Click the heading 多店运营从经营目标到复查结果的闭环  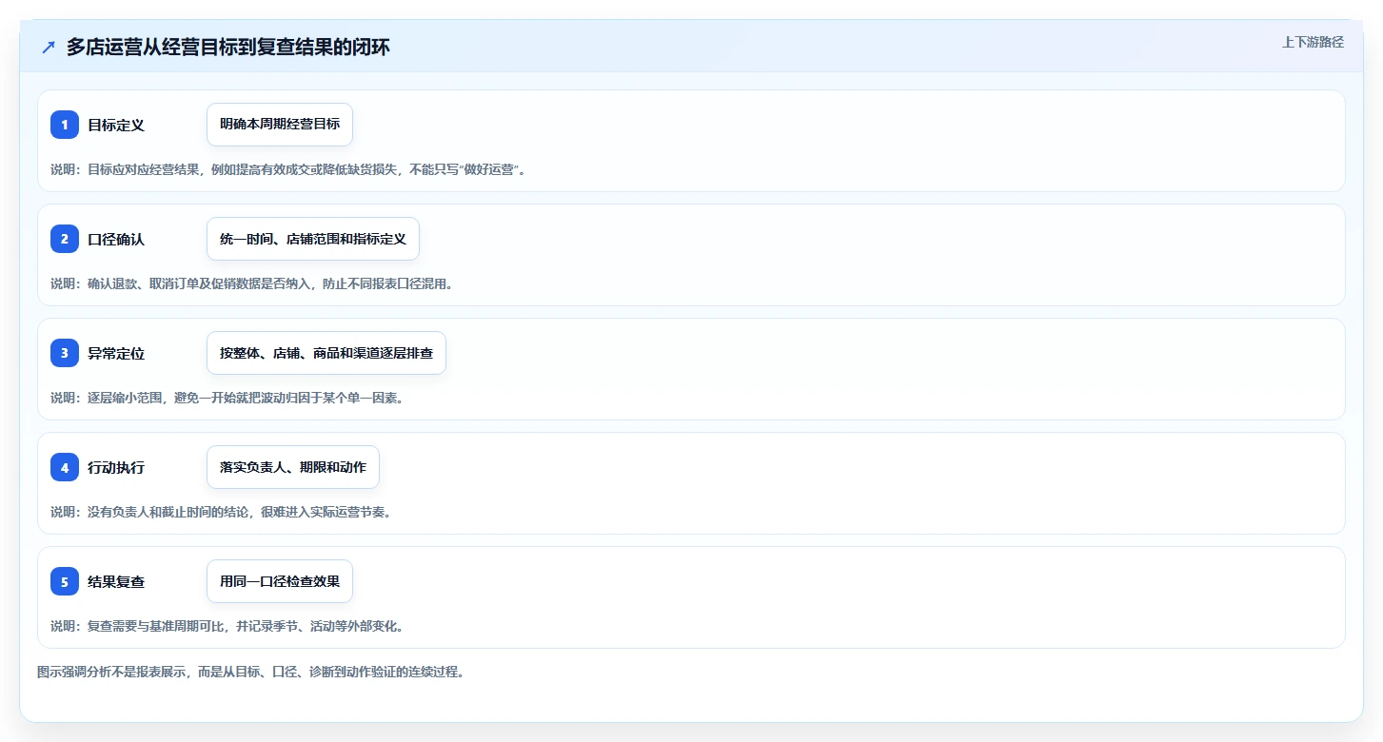tap(228, 48)
